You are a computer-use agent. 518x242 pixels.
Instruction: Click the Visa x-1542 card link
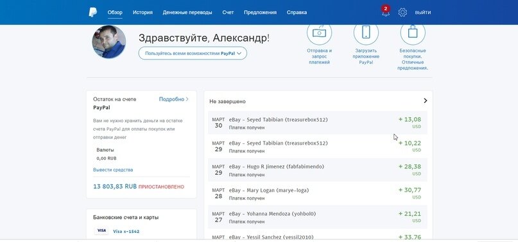click(126, 232)
